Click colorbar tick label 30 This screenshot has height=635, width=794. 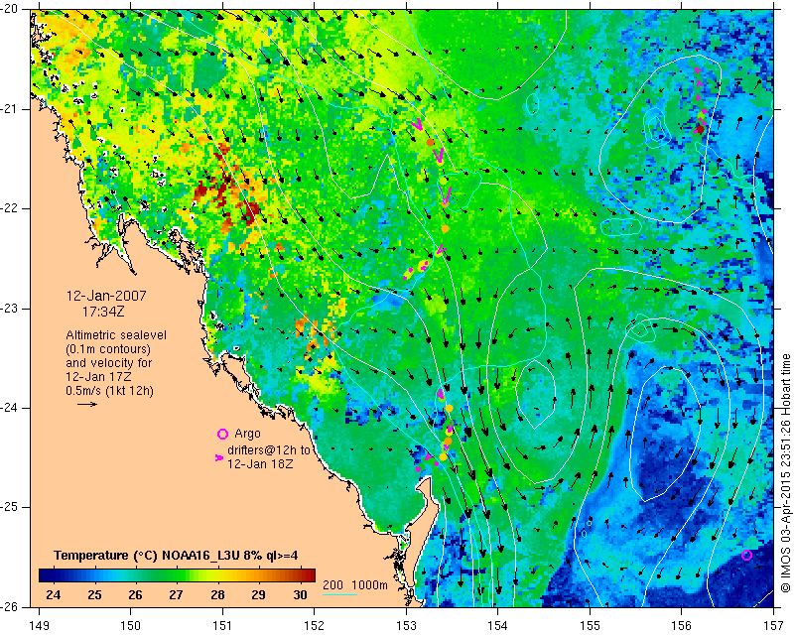point(300,595)
